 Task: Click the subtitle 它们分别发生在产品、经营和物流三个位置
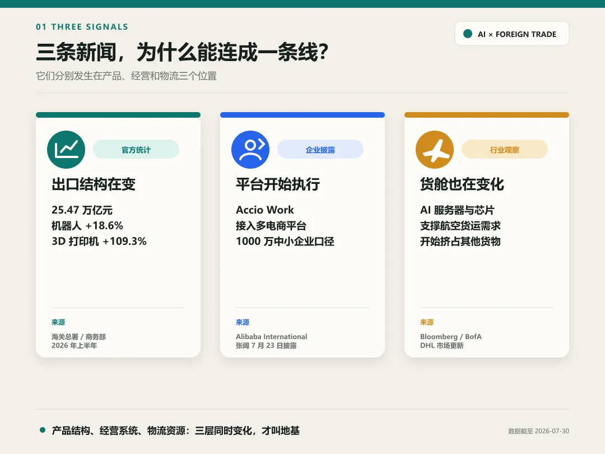click(126, 76)
